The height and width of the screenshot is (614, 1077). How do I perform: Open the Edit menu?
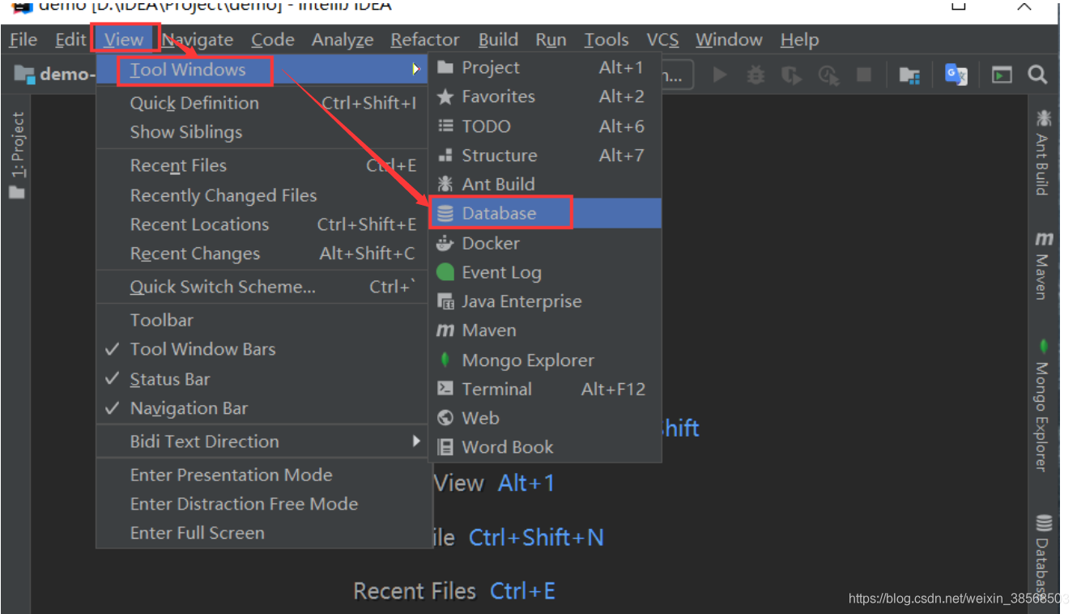point(70,40)
